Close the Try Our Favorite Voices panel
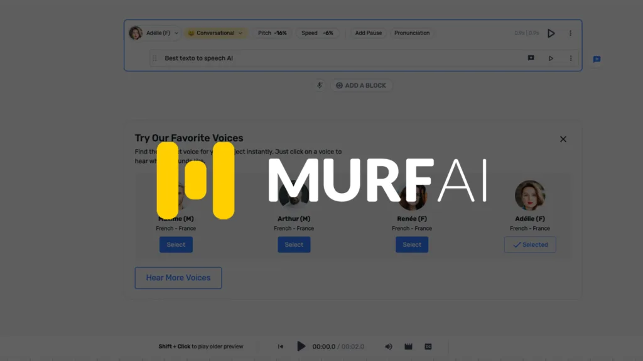 tap(563, 139)
